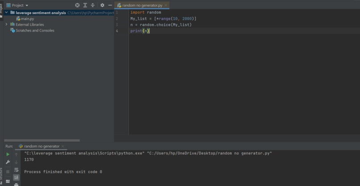This screenshot has height=186, width=360.
Task: Click line number 4 in gutter
Action: [117, 31]
